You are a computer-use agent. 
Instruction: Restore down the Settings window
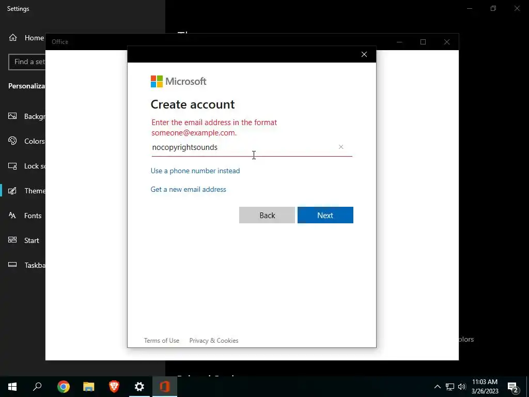[493, 8]
